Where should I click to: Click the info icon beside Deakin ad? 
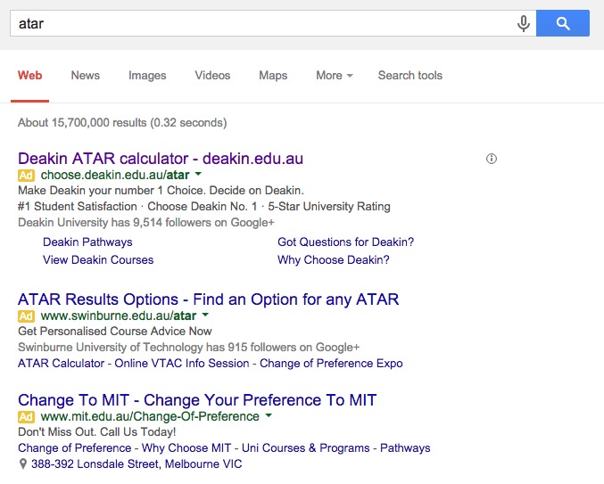[492, 159]
